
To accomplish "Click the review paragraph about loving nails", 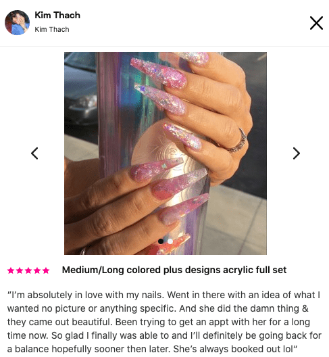I will (164, 322).
